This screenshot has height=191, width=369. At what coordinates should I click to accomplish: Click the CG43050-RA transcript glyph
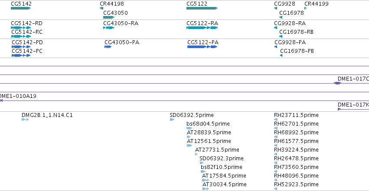(109, 28)
